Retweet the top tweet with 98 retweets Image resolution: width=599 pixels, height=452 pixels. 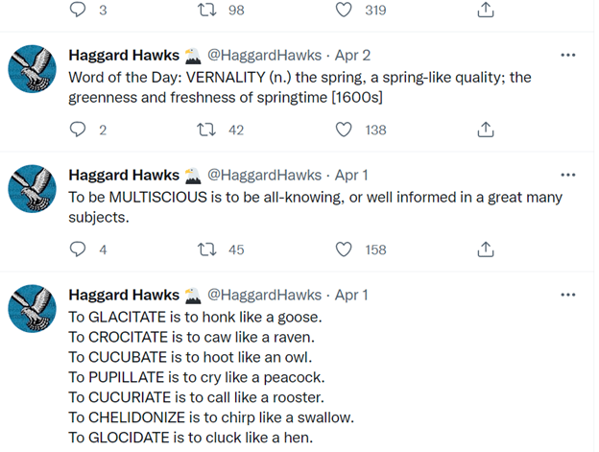[x=204, y=10]
